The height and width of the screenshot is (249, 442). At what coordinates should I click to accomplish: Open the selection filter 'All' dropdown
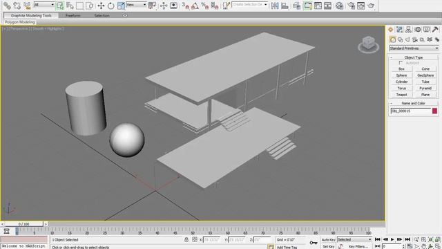click(44, 5)
